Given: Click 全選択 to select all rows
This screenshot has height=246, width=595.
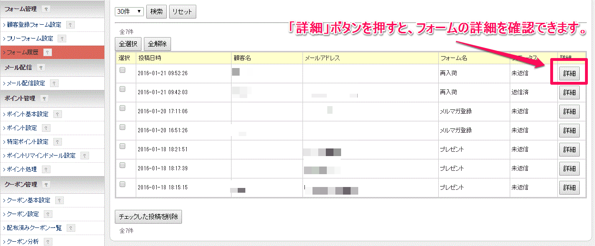Looking at the screenshot, I should coord(128,44).
